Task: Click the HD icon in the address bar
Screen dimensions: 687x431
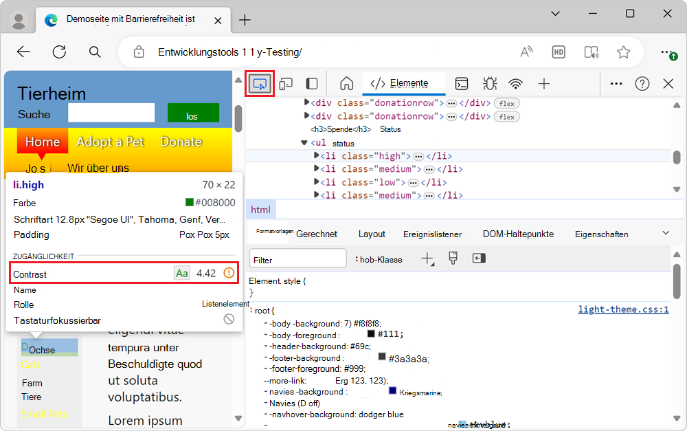Action: [x=558, y=52]
